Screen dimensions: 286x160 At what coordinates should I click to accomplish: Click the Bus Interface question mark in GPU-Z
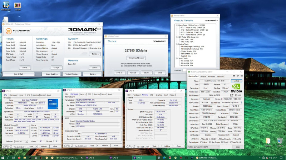(242, 102)
